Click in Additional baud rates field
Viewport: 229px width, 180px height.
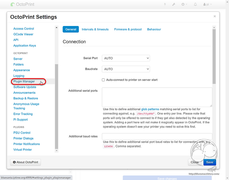(157, 137)
